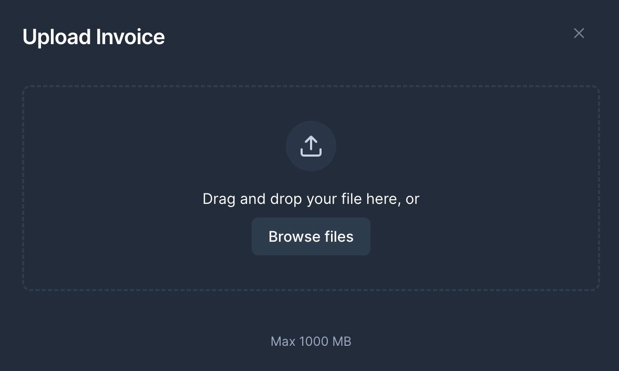This screenshot has width=619, height=371.
Task: Close the Upload Invoice dialog
Action: [x=579, y=33]
